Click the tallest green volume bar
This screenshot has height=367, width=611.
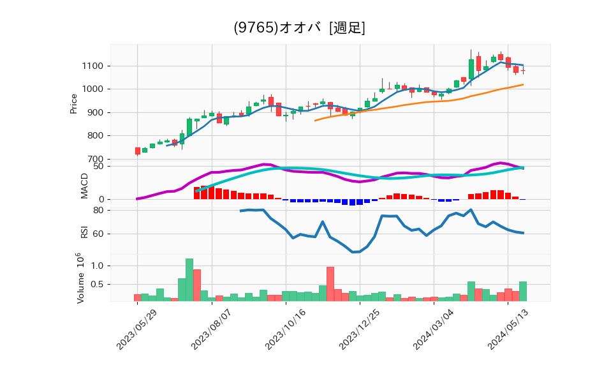(189, 280)
